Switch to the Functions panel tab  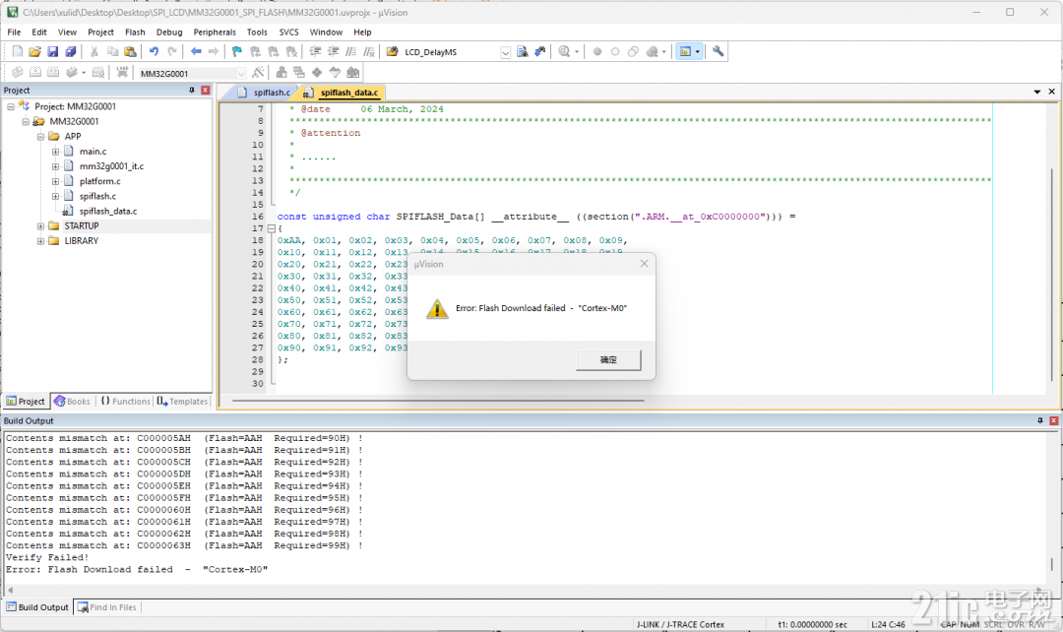[x=125, y=402]
